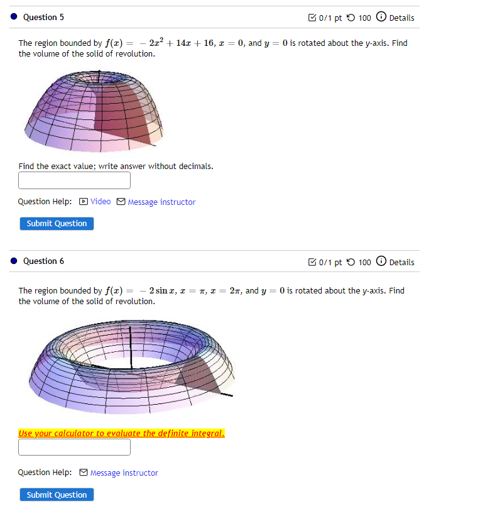Click the Details label on Question 5
Image resolution: width=500 pixels, height=509 pixels.
click(401, 18)
